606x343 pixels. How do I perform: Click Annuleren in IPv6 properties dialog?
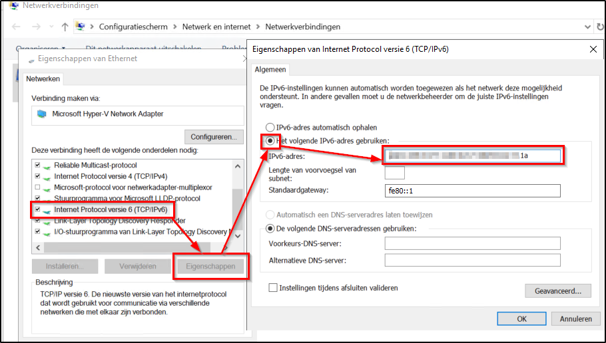click(x=576, y=318)
